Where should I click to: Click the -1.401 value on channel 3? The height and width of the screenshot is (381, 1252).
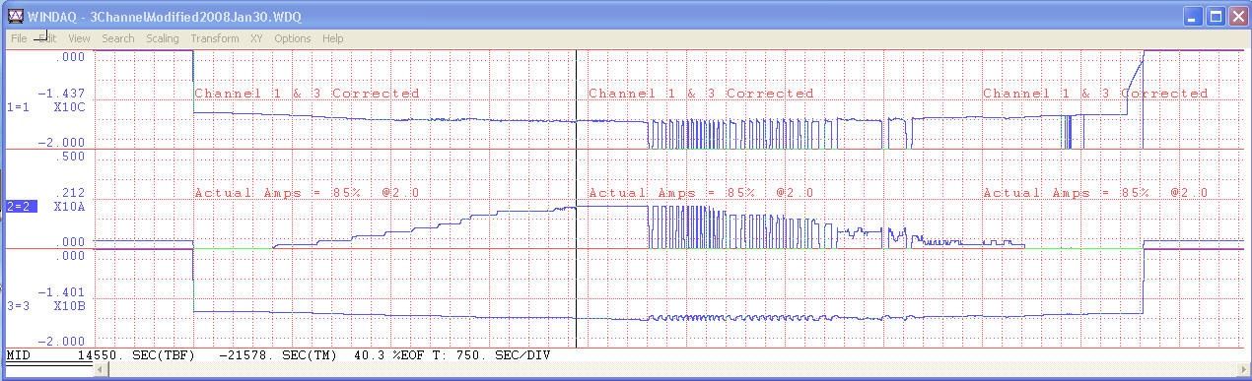(62, 293)
